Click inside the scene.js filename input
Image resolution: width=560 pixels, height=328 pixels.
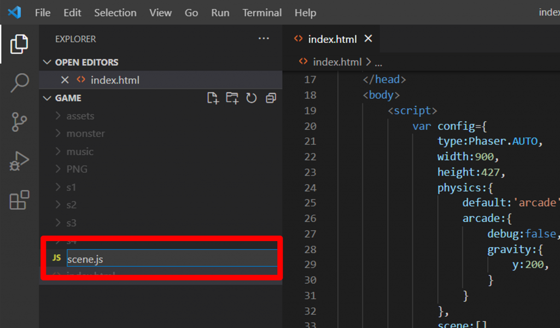172,258
